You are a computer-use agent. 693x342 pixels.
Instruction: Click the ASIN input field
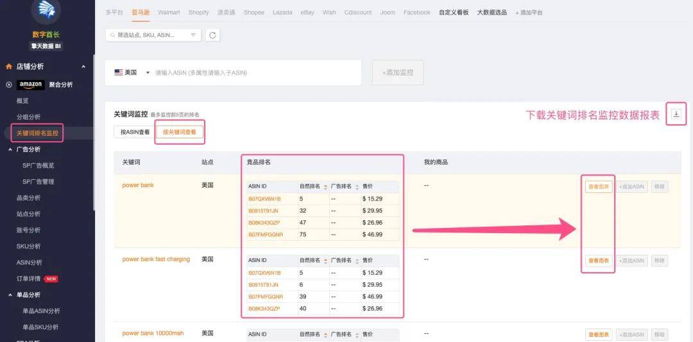point(256,73)
